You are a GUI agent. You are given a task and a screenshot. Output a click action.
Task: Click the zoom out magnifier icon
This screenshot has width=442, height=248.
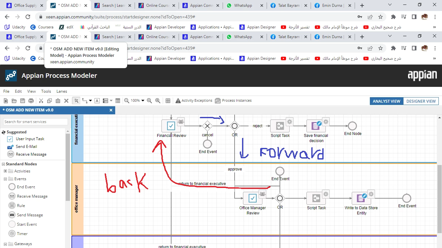[x=149, y=101]
